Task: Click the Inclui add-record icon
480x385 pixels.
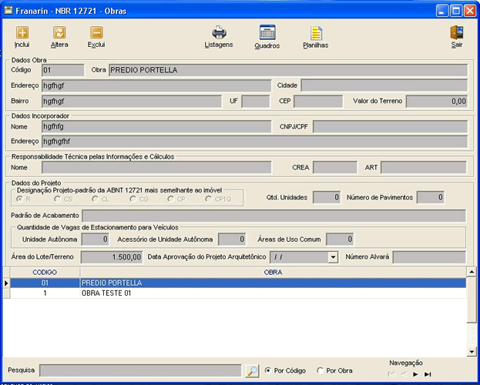Action: (22, 32)
